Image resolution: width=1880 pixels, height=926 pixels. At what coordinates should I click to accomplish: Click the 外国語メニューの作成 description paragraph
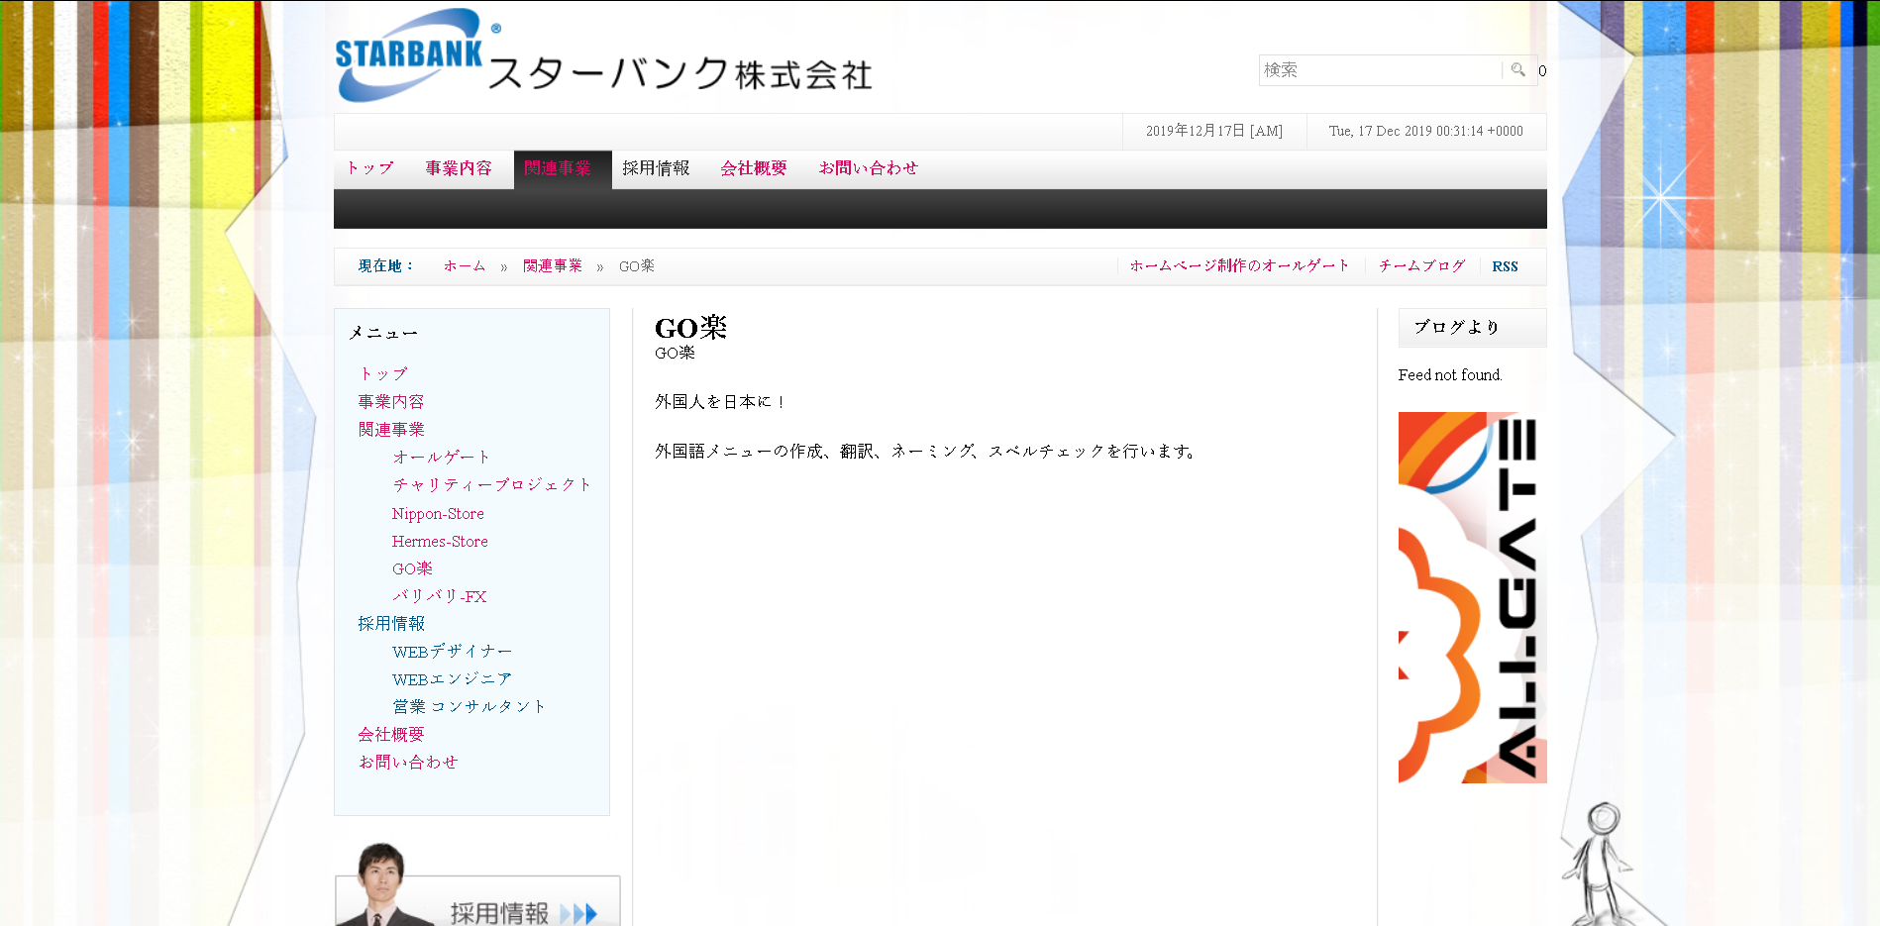(926, 451)
